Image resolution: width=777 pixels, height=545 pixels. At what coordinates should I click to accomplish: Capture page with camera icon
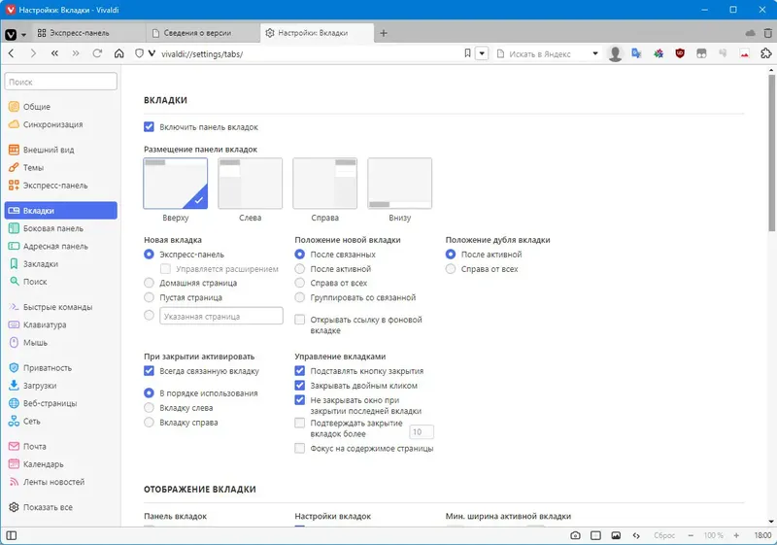point(575,535)
